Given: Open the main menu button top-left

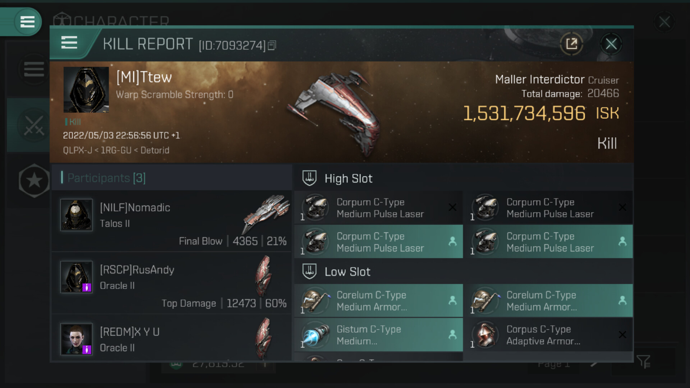Looking at the screenshot, I should [x=27, y=22].
